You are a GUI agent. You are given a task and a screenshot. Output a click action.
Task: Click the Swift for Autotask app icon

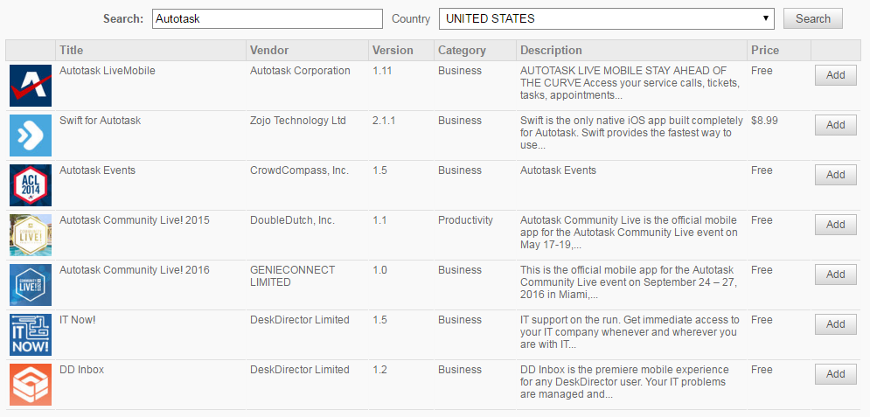pyautogui.click(x=31, y=136)
